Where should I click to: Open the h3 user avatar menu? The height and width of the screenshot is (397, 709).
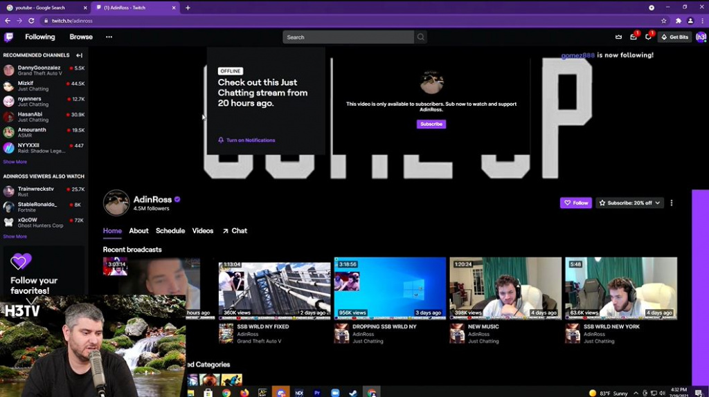coord(701,37)
